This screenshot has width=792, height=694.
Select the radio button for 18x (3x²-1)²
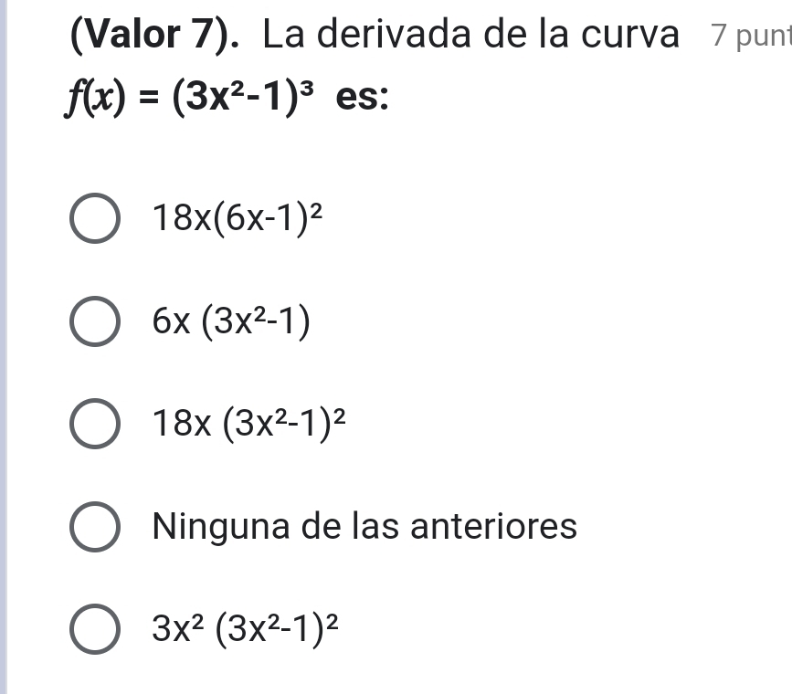(94, 424)
